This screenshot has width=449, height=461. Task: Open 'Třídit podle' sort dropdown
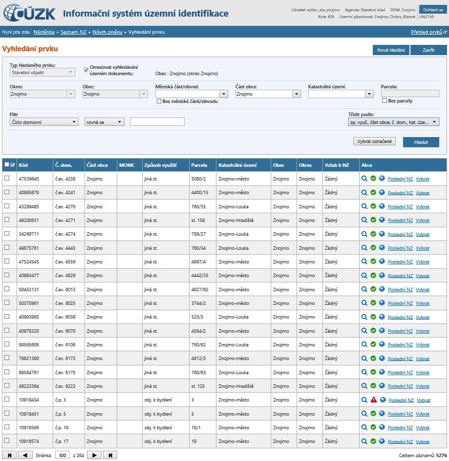click(393, 122)
